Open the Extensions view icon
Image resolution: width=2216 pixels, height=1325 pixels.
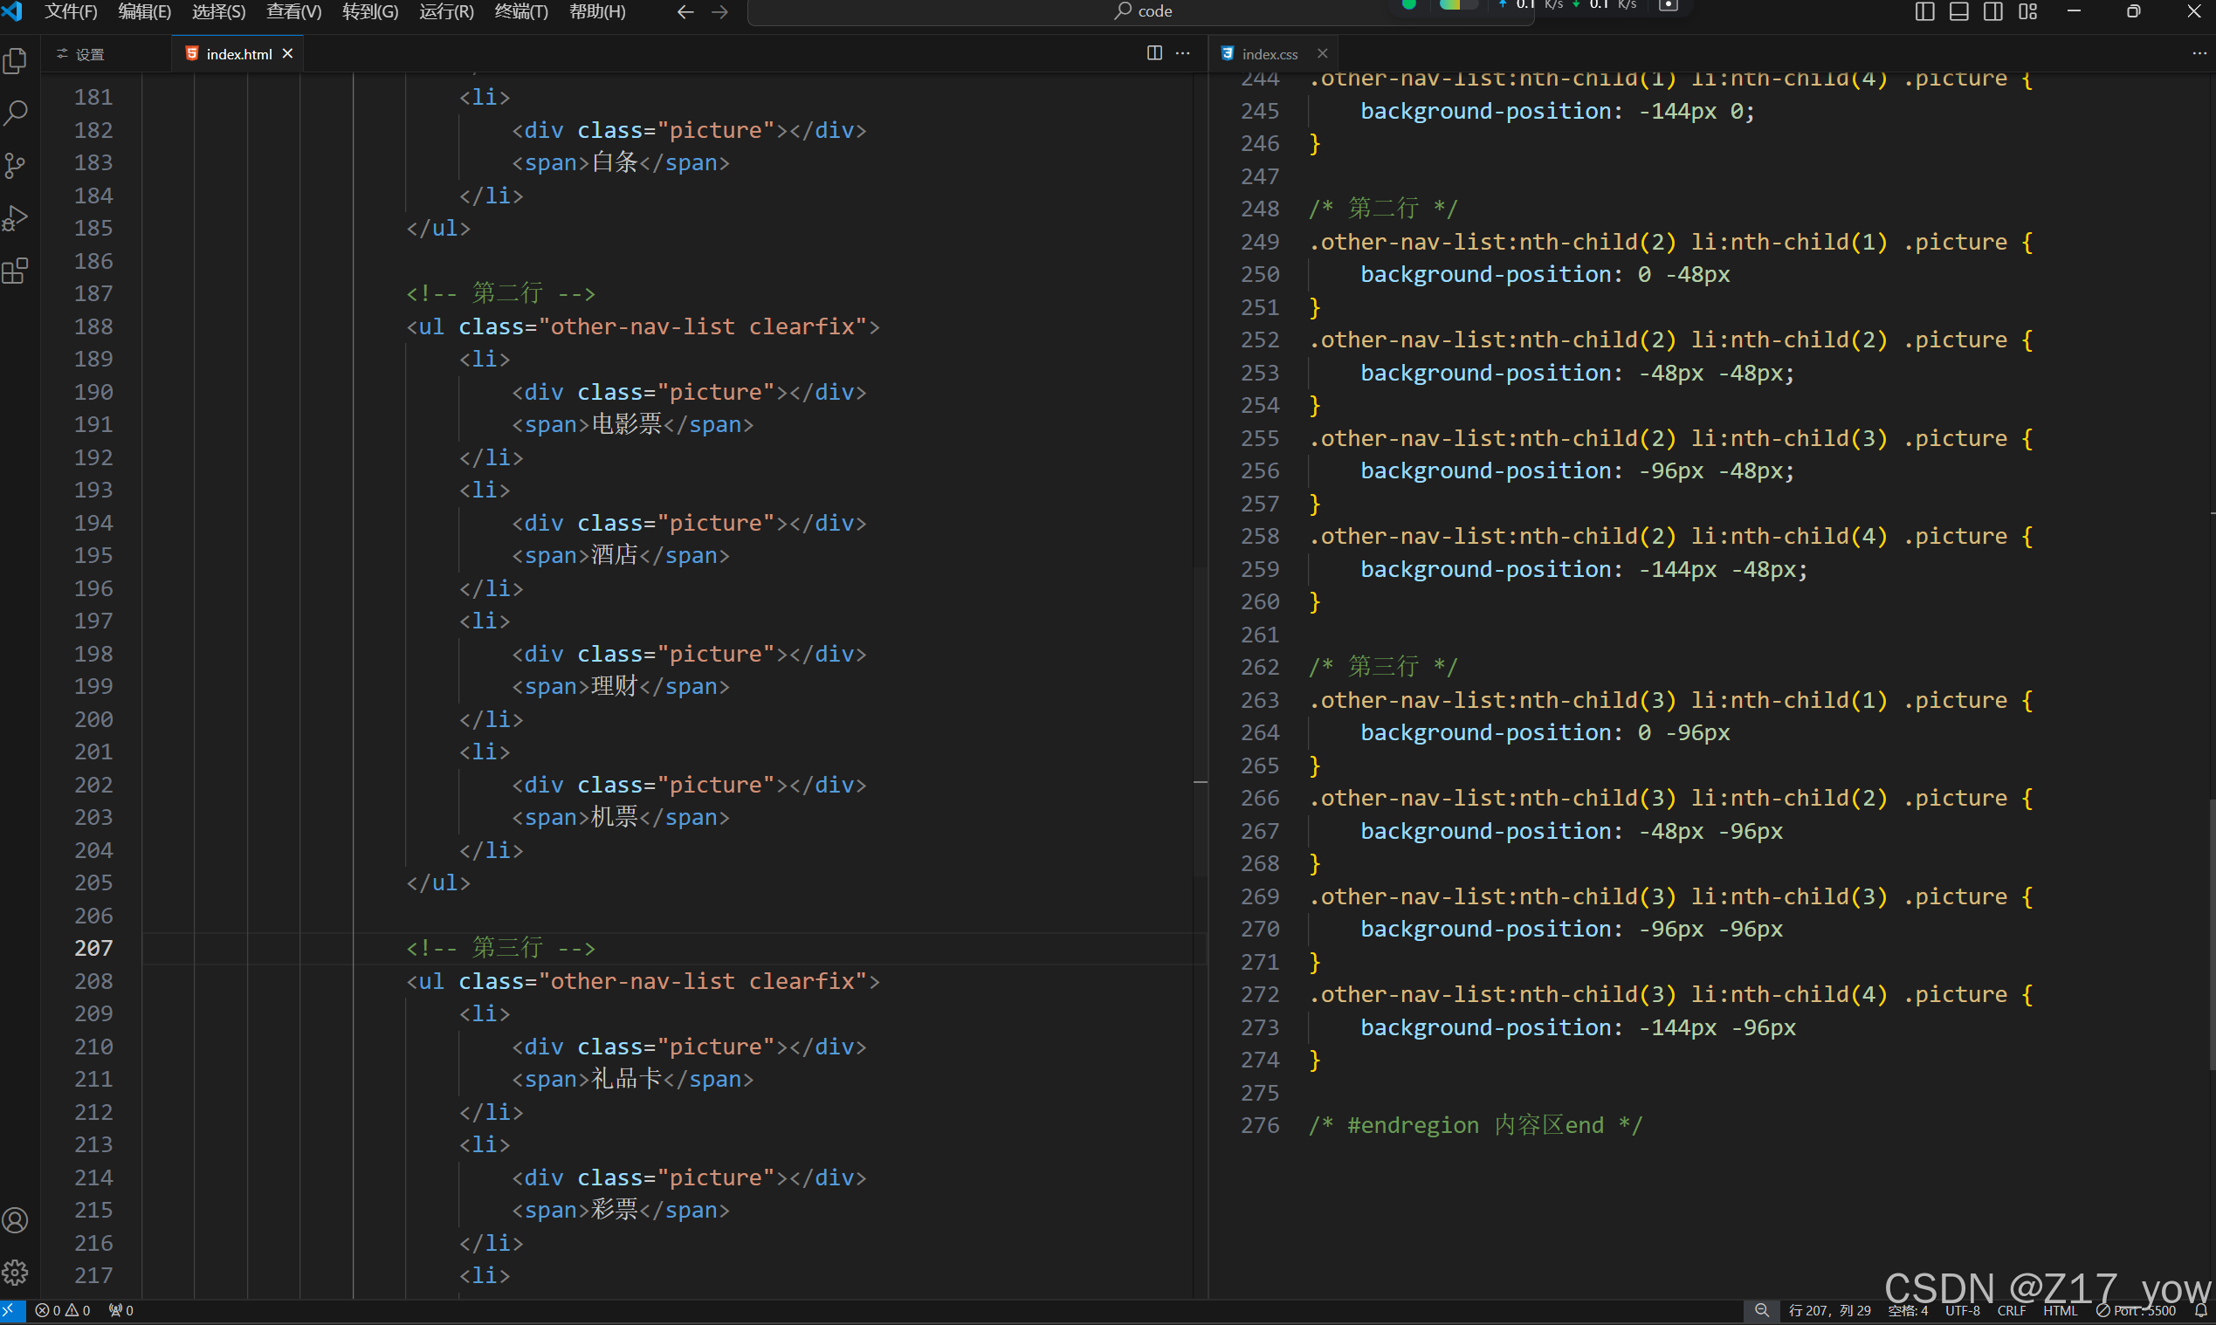point(15,271)
